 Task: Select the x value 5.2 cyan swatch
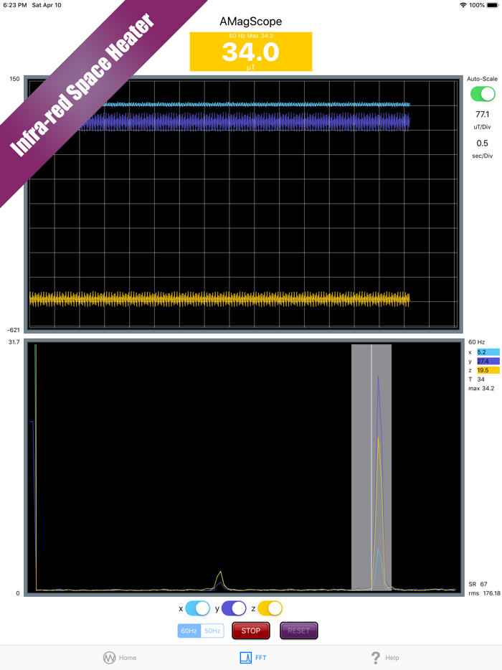tap(488, 352)
